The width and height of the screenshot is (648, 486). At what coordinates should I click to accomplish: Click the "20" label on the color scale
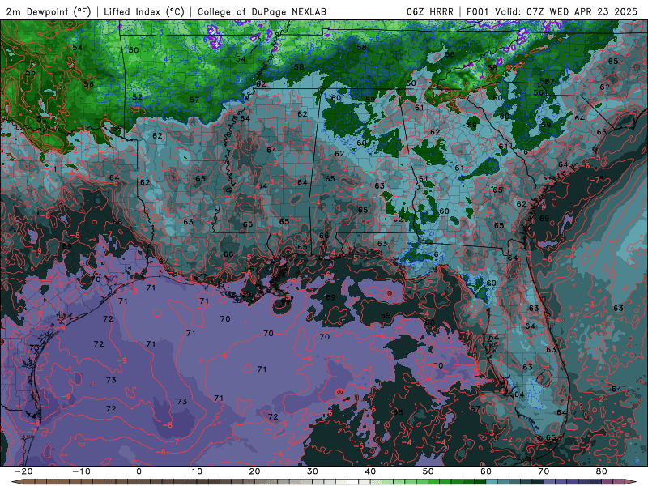click(254, 471)
